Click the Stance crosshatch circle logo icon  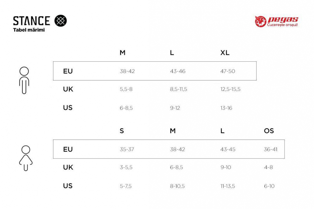click(x=61, y=21)
